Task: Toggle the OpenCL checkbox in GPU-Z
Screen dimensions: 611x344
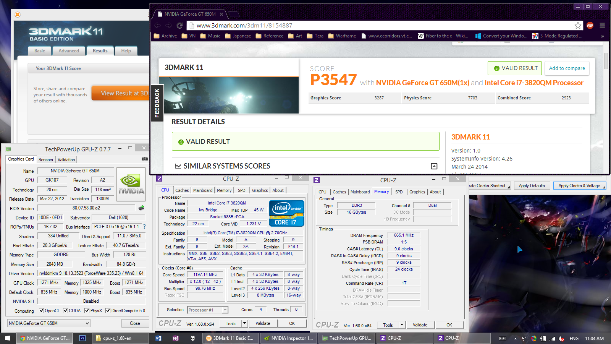Action: [41, 311]
